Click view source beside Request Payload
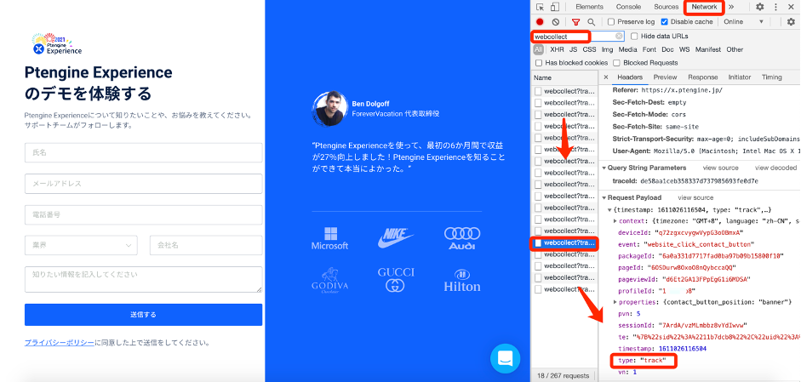This screenshot has height=382, width=801. [695, 197]
